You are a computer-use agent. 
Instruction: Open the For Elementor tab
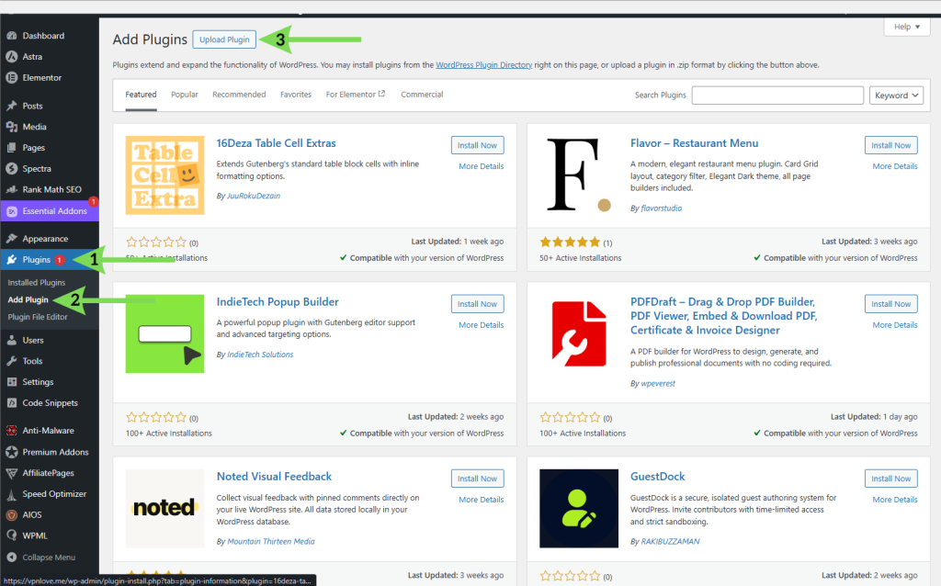pos(356,95)
